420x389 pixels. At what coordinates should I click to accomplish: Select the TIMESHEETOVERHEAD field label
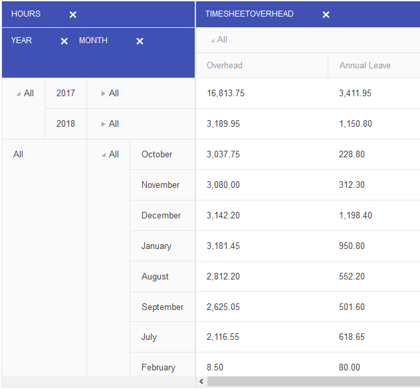coord(249,14)
